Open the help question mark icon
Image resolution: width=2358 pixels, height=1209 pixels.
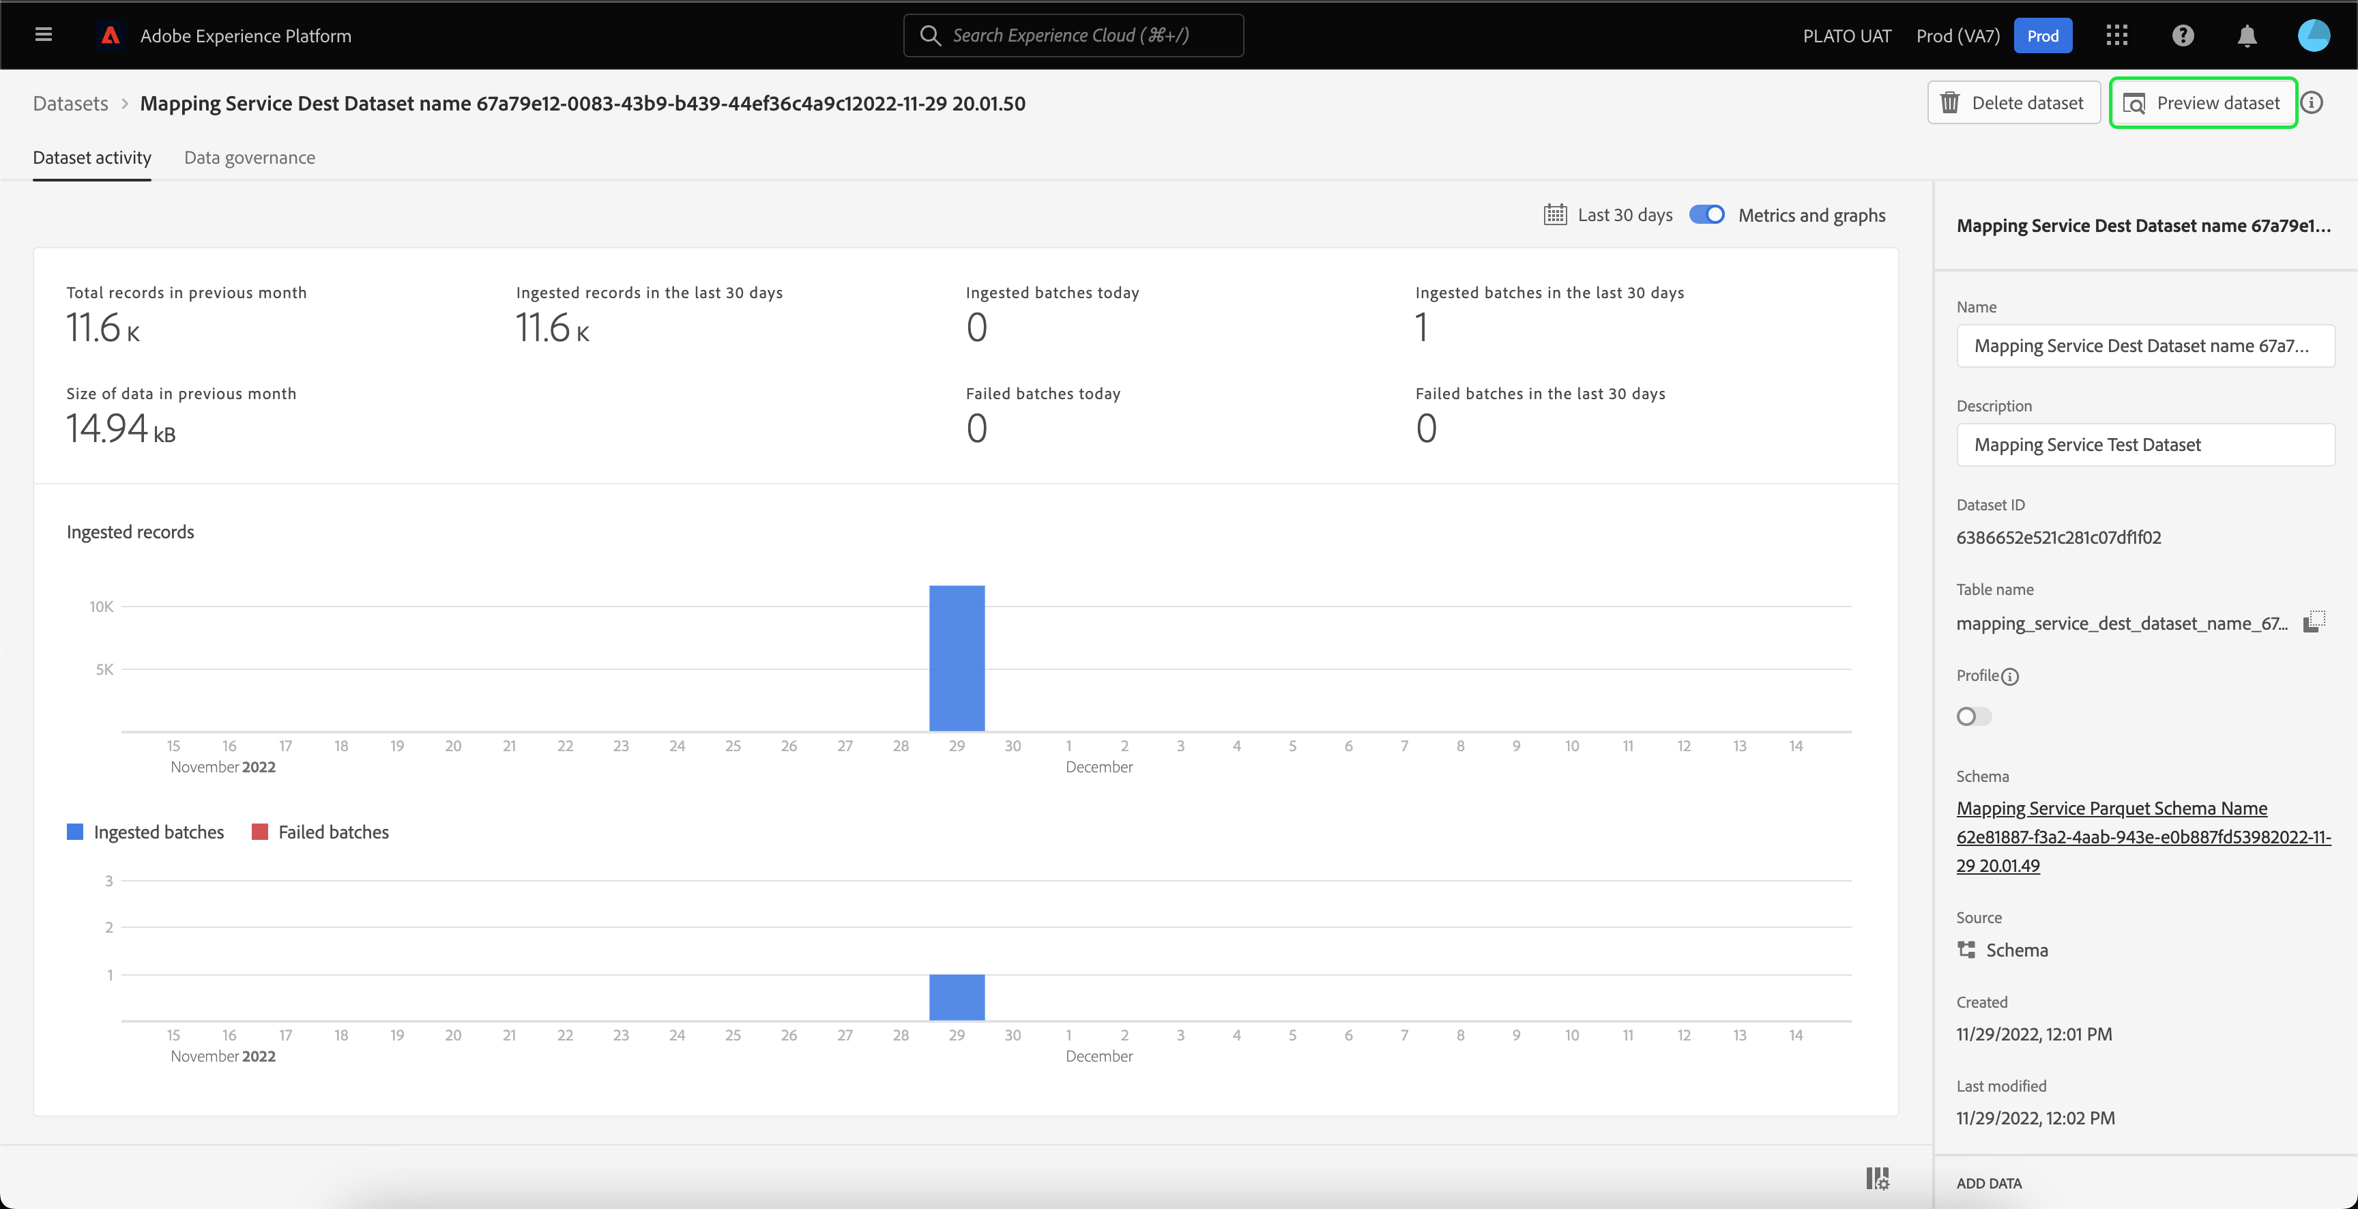pyautogui.click(x=2182, y=35)
